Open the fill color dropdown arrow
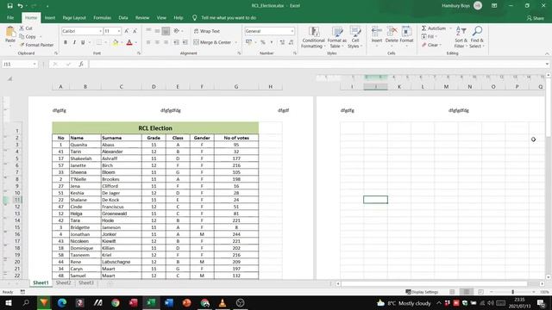The height and width of the screenshot is (310, 552). [x=122, y=42]
